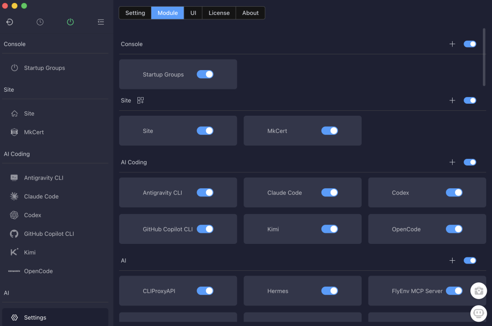Open the floating robot assistant button
The width and height of the screenshot is (492, 326).
[479, 313]
